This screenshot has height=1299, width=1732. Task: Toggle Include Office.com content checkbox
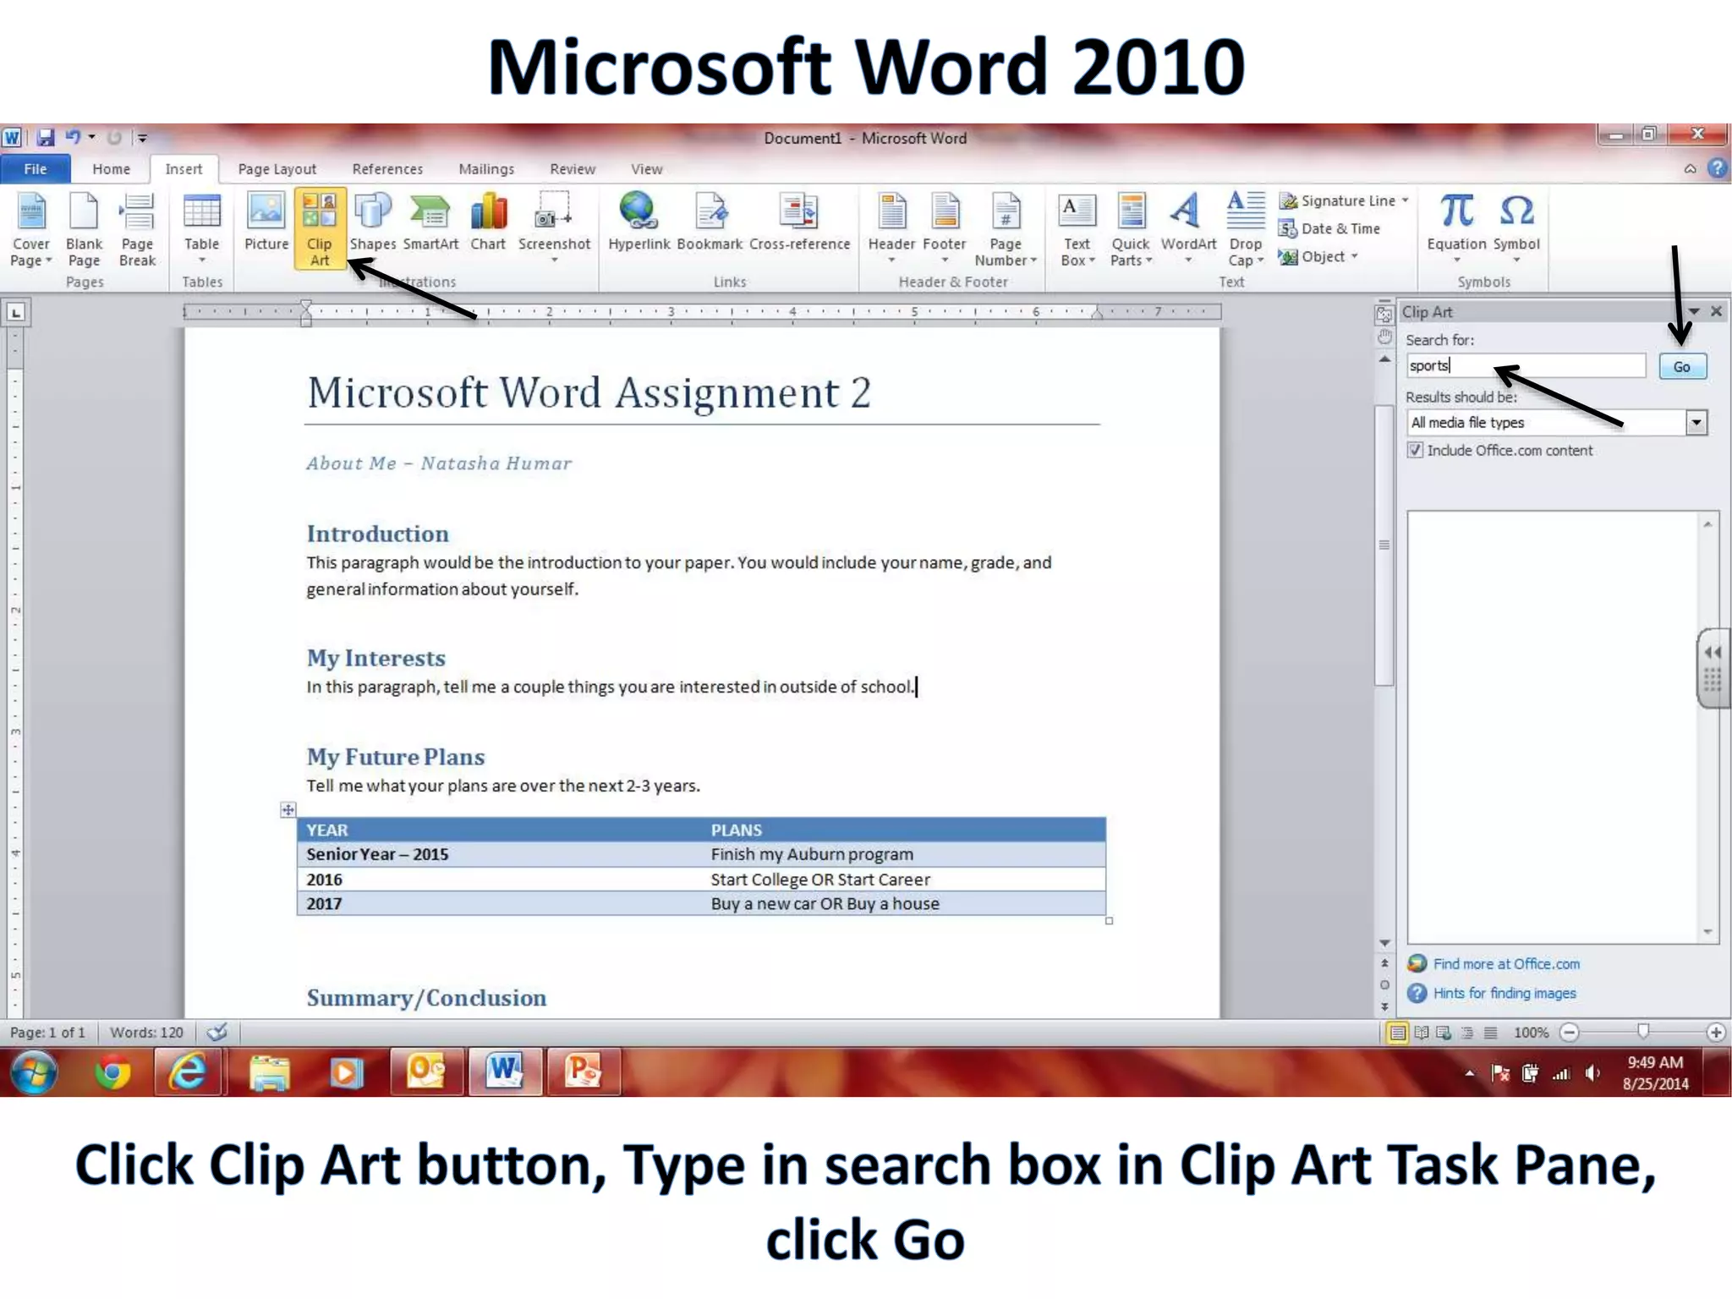coord(1415,450)
